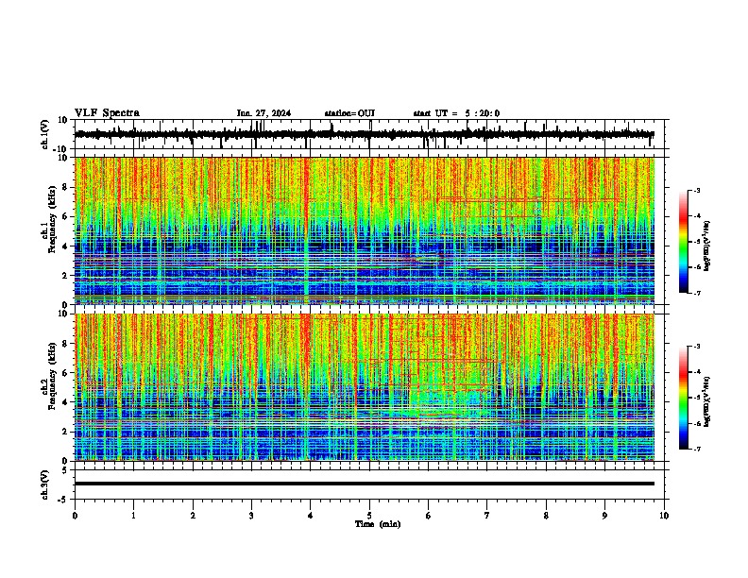Click time-axis tick label "1"
This screenshot has width=748, height=578.
point(134,516)
